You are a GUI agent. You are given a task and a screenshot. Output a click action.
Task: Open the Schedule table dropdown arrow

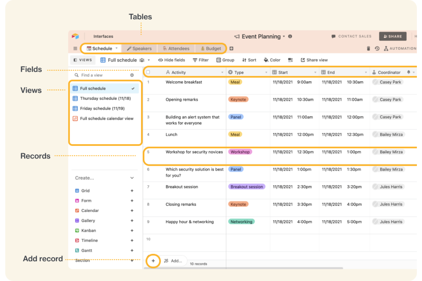coord(117,48)
